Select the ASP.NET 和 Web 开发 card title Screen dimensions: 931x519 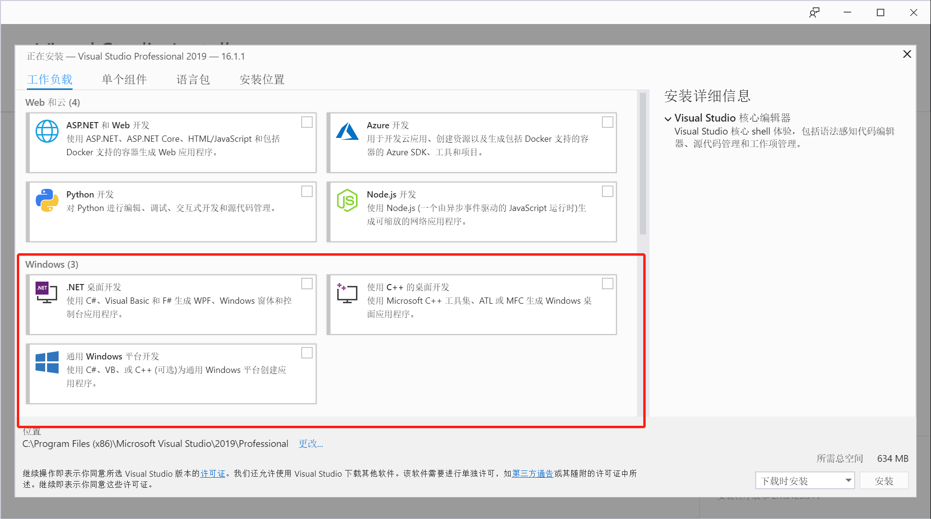point(108,125)
